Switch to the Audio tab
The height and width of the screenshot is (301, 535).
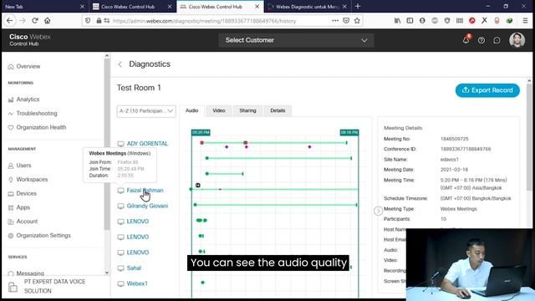click(x=191, y=110)
